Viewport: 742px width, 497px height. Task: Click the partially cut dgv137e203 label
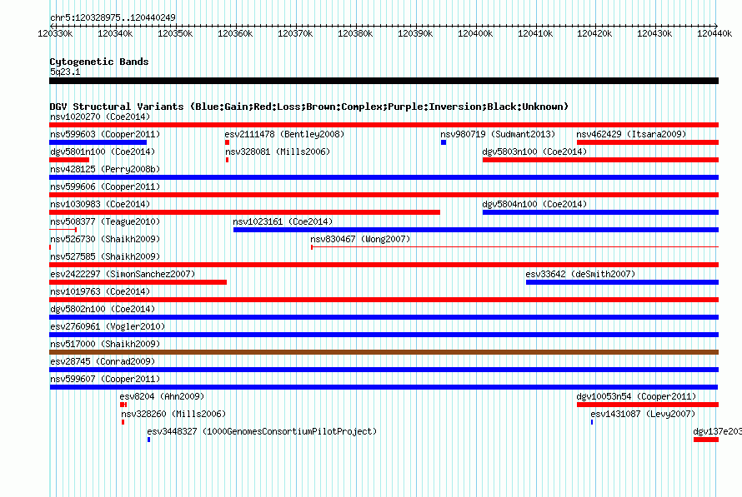click(x=717, y=431)
